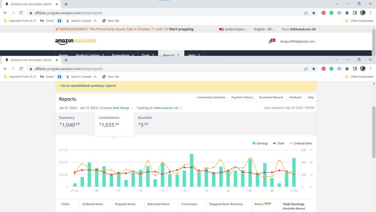Viewport: 376px width, 212px height.
Task: Click the back arrow in the lower browser window
Action: point(5,69)
